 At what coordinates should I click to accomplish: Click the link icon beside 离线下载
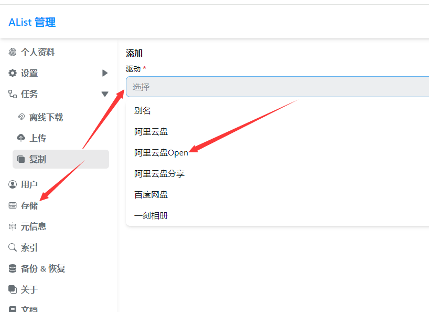21,117
